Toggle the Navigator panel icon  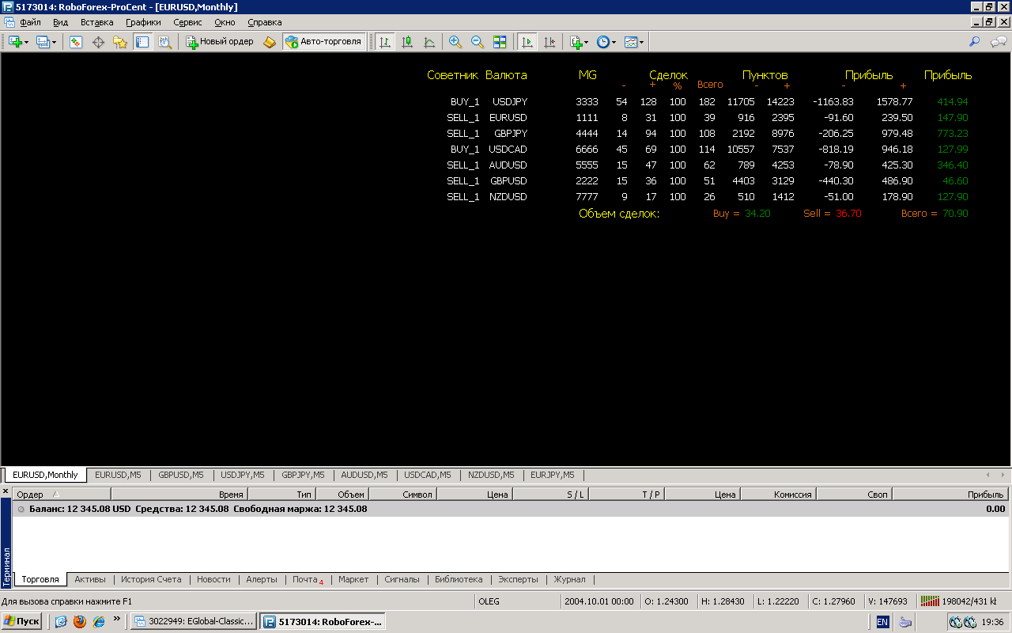[120, 42]
